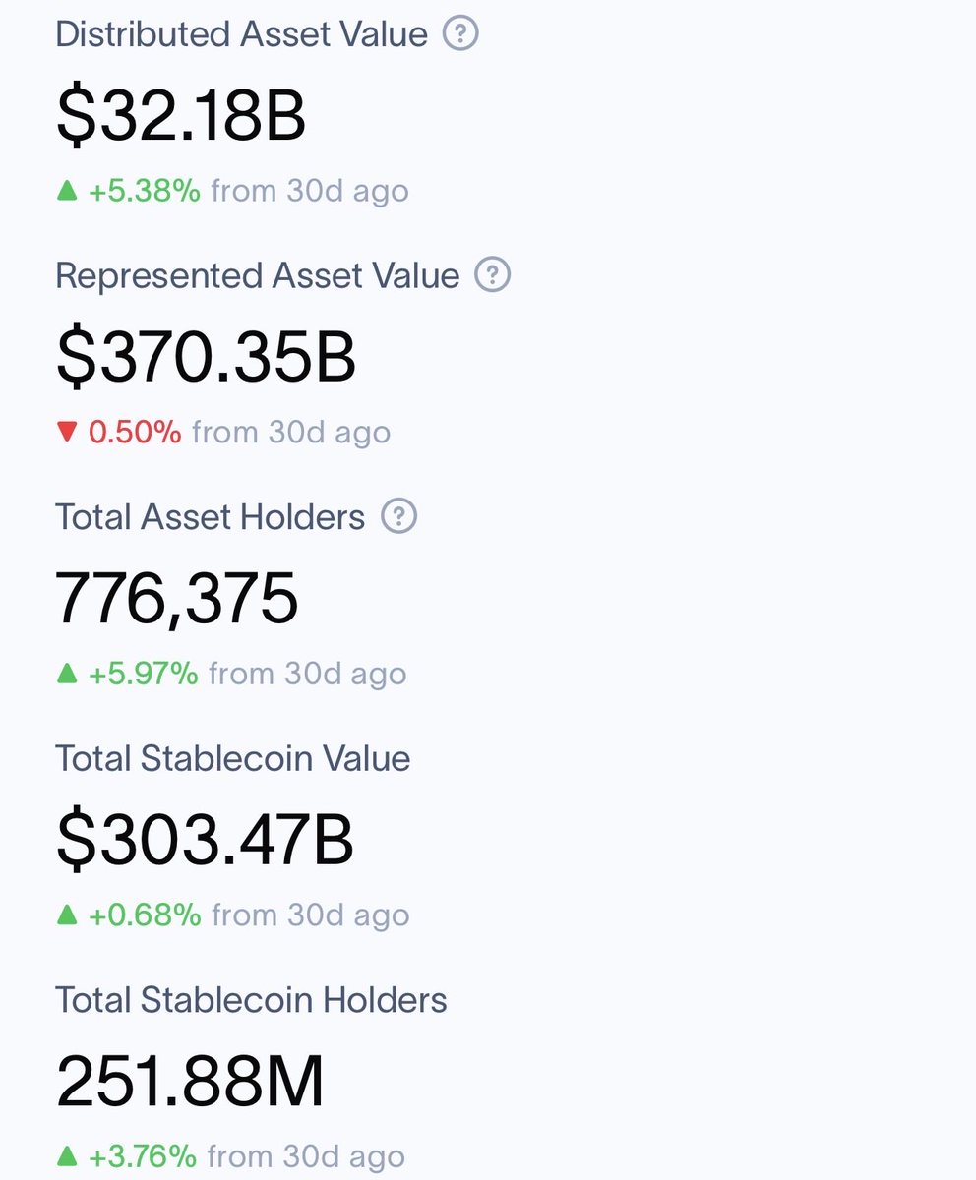Select the $370.35B represented value figure
976x1180 pixels.
(206, 357)
